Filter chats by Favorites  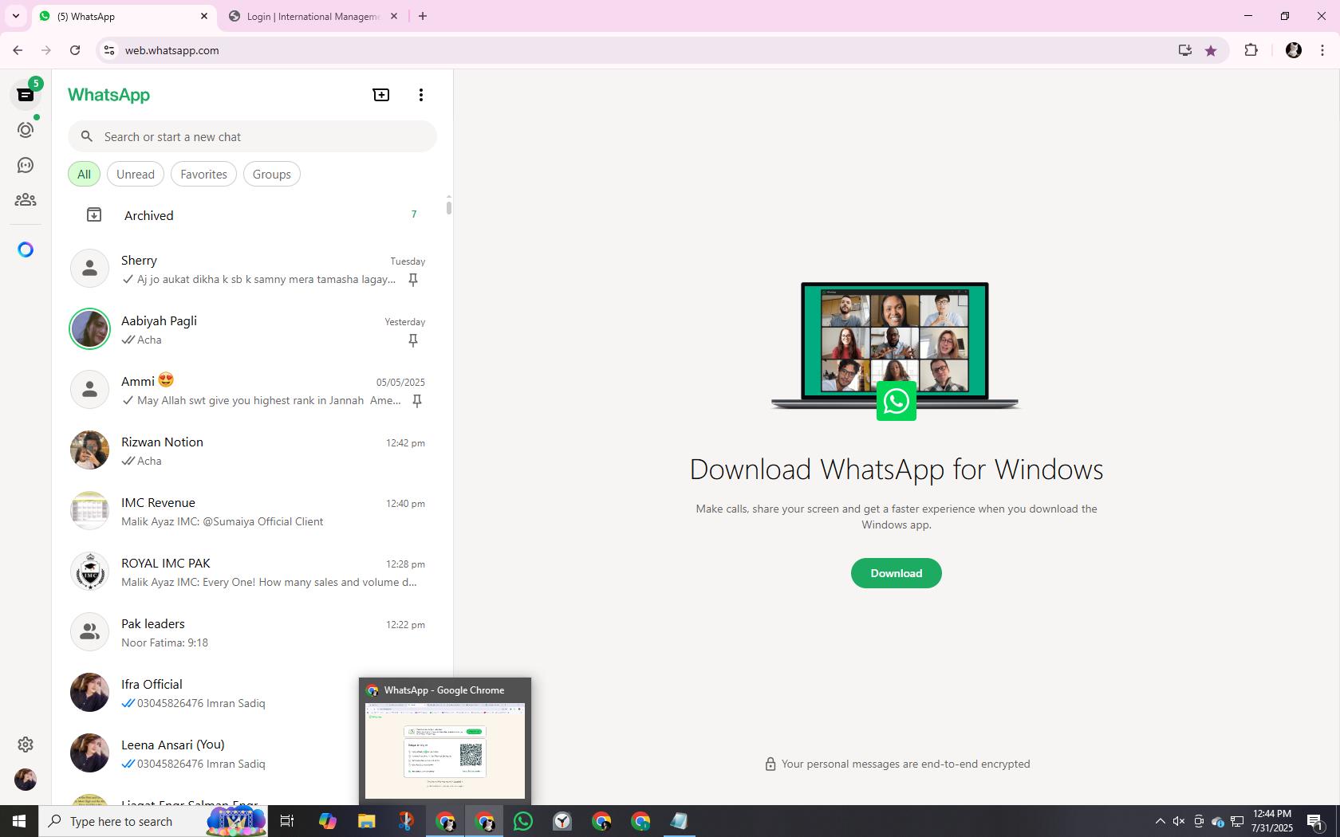coord(203,175)
